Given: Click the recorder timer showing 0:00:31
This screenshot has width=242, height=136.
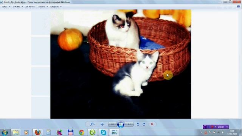Looking at the screenshot, I should click(221, 127).
